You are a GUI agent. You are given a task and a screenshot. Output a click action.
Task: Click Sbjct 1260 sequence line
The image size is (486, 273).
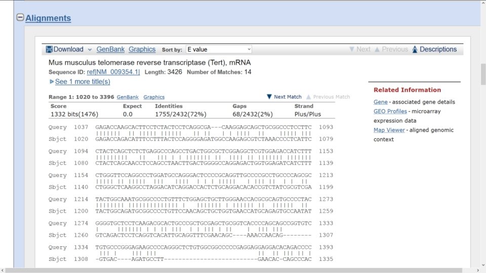191,235
